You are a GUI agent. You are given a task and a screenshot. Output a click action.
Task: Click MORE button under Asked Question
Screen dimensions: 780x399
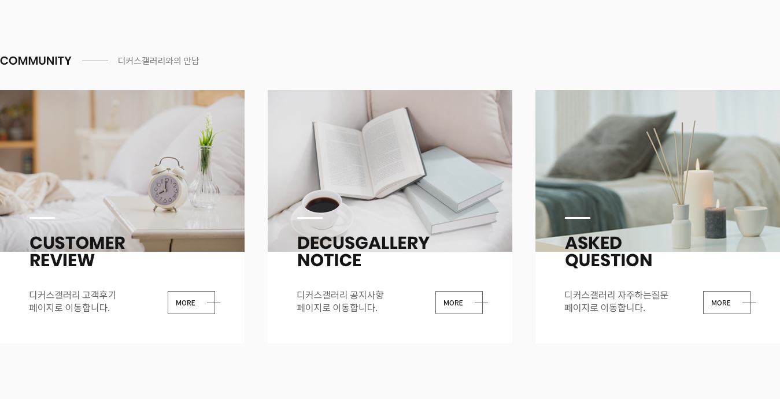[x=727, y=303]
